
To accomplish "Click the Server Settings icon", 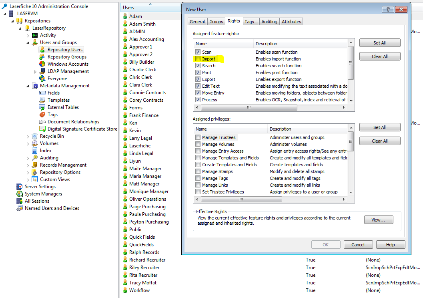I will (20, 187).
